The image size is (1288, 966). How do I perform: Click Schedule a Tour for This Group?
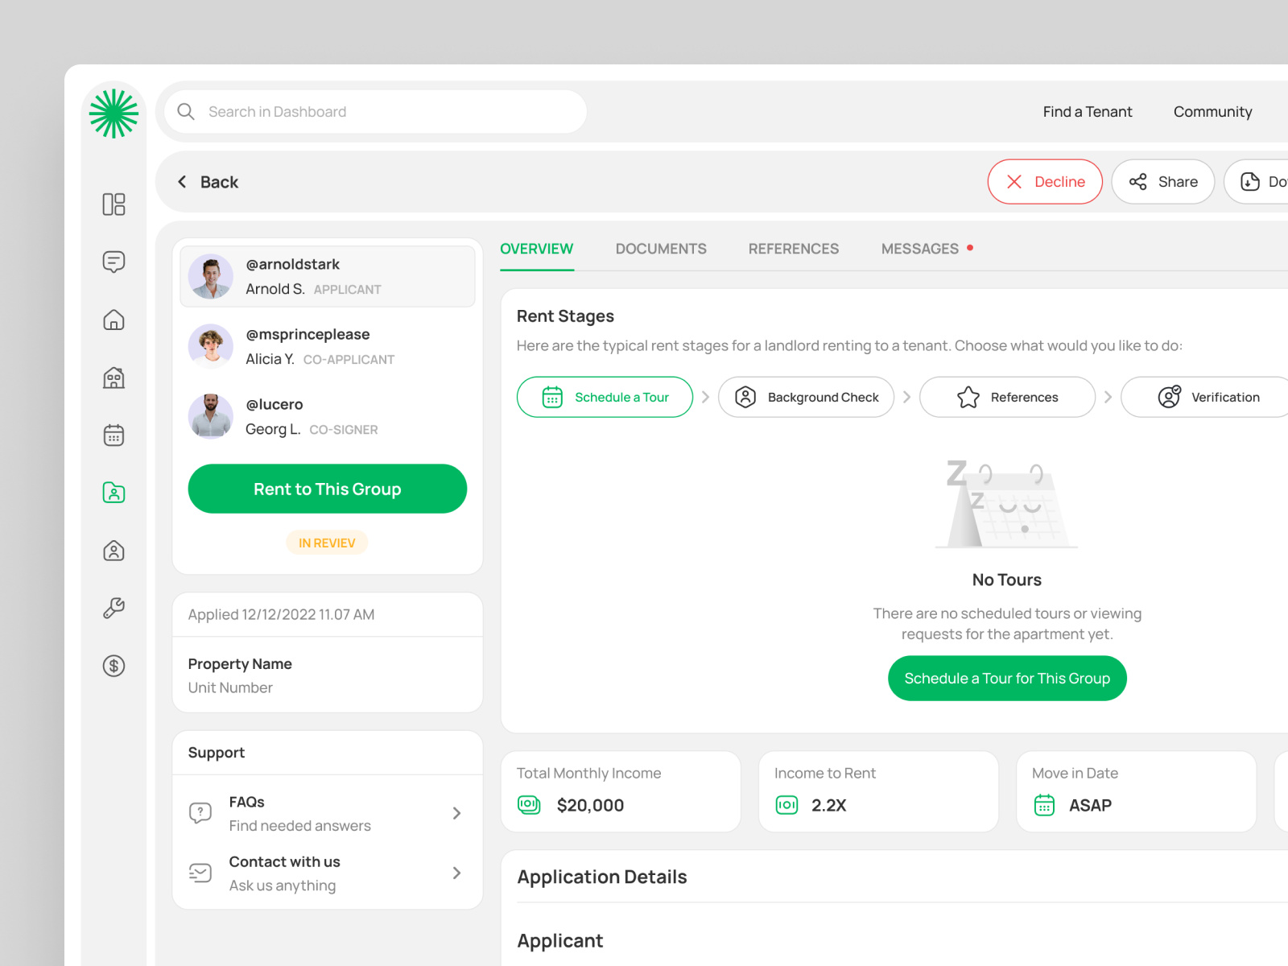click(1007, 678)
